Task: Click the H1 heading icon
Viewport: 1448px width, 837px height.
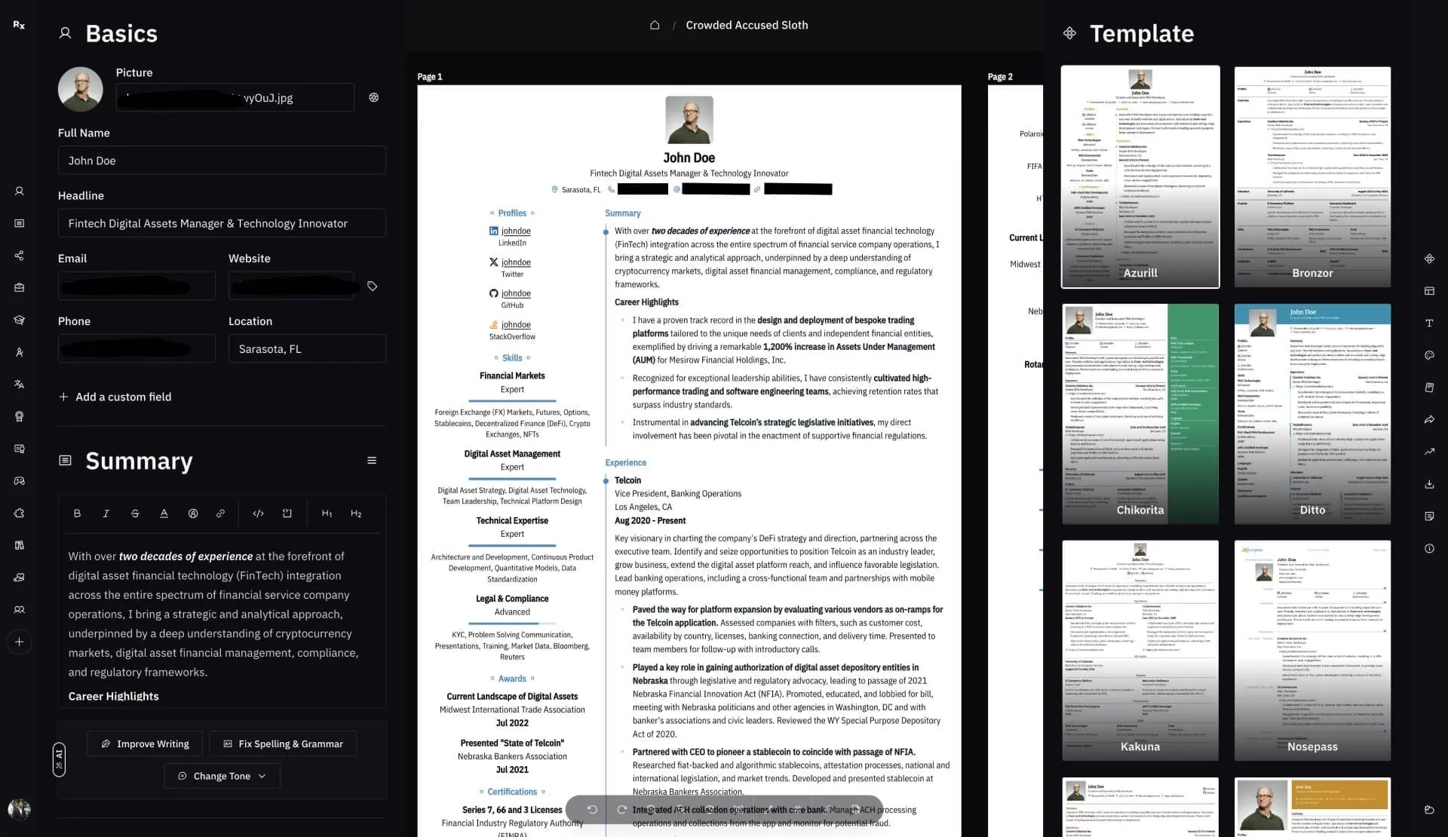Action: pyautogui.click(x=327, y=514)
